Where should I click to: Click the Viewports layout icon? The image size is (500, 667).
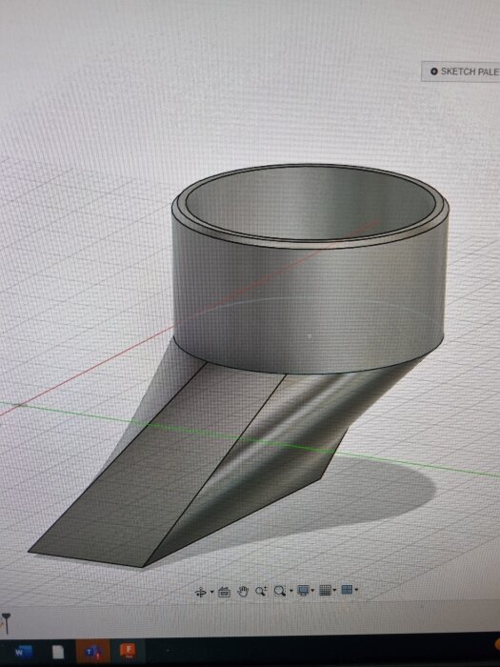point(347,589)
